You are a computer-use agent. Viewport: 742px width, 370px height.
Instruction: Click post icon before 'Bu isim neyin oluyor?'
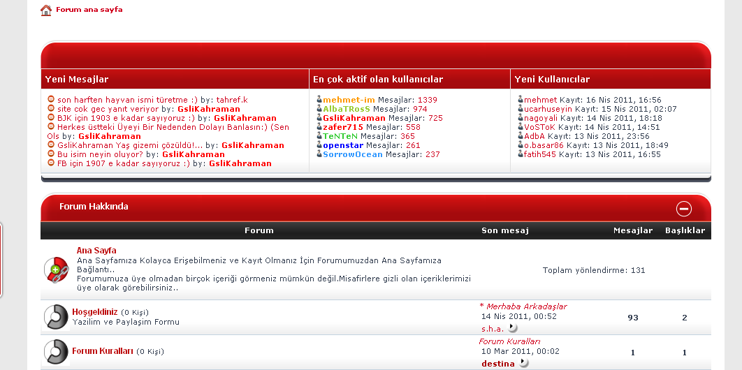coord(51,154)
